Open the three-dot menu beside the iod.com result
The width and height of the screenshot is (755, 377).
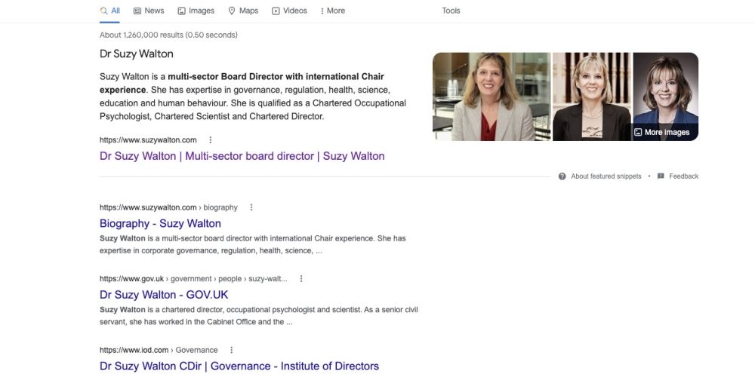(232, 350)
